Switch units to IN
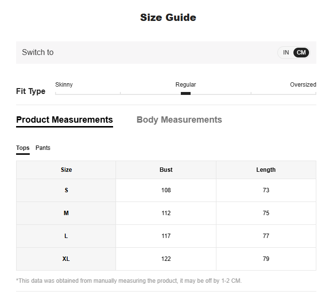Viewport: 329px width, 293px height. coord(286,53)
